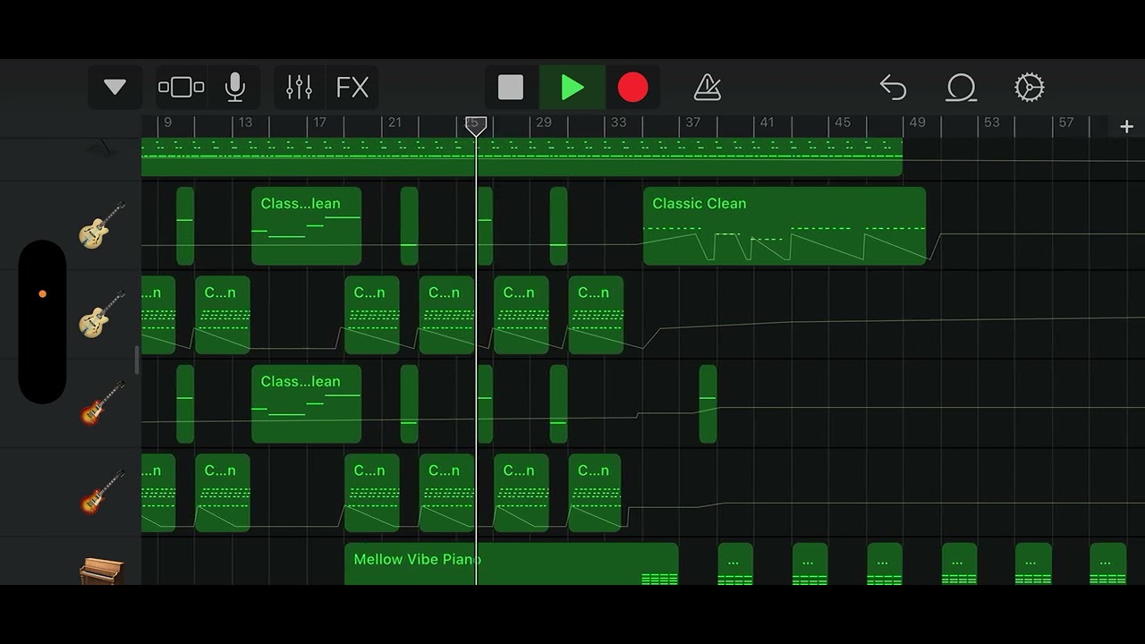Open the FX effects panel
The height and width of the screenshot is (644, 1145).
(x=352, y=88)
